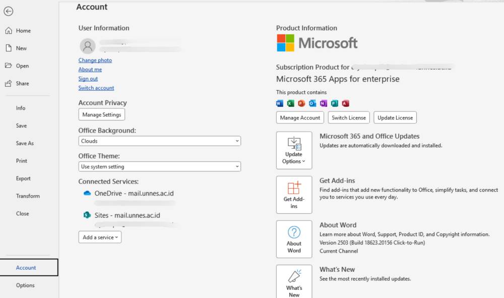Click the Open folder icon
Viewport: 504px width, 298px height.
click(9, 66)
